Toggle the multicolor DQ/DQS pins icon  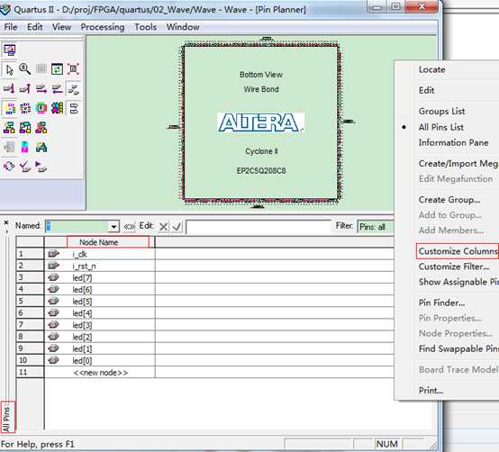(x=58, y=108)
